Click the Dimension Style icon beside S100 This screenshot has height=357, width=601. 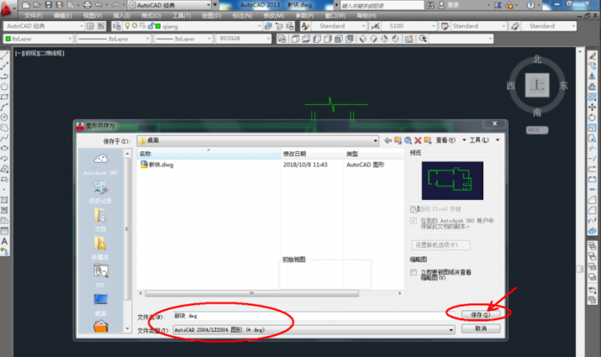coord(375,26)
